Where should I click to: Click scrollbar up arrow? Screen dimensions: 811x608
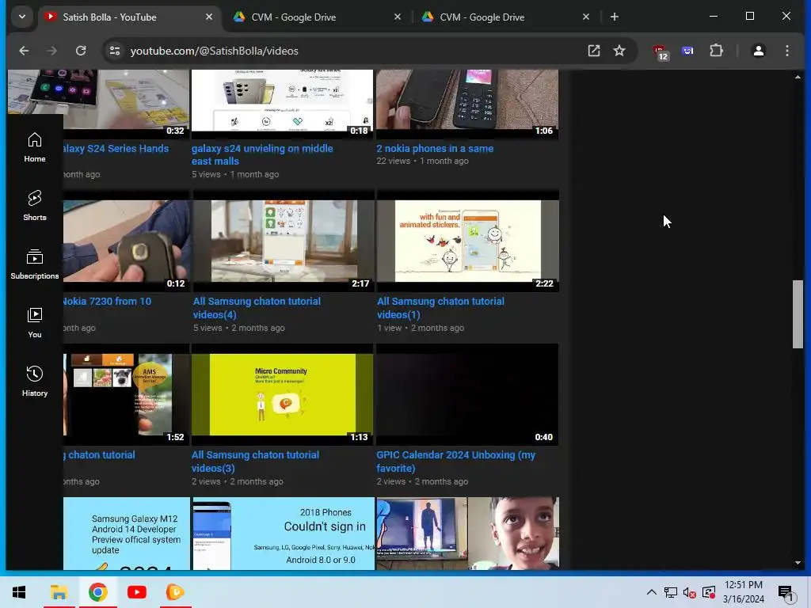798,77
